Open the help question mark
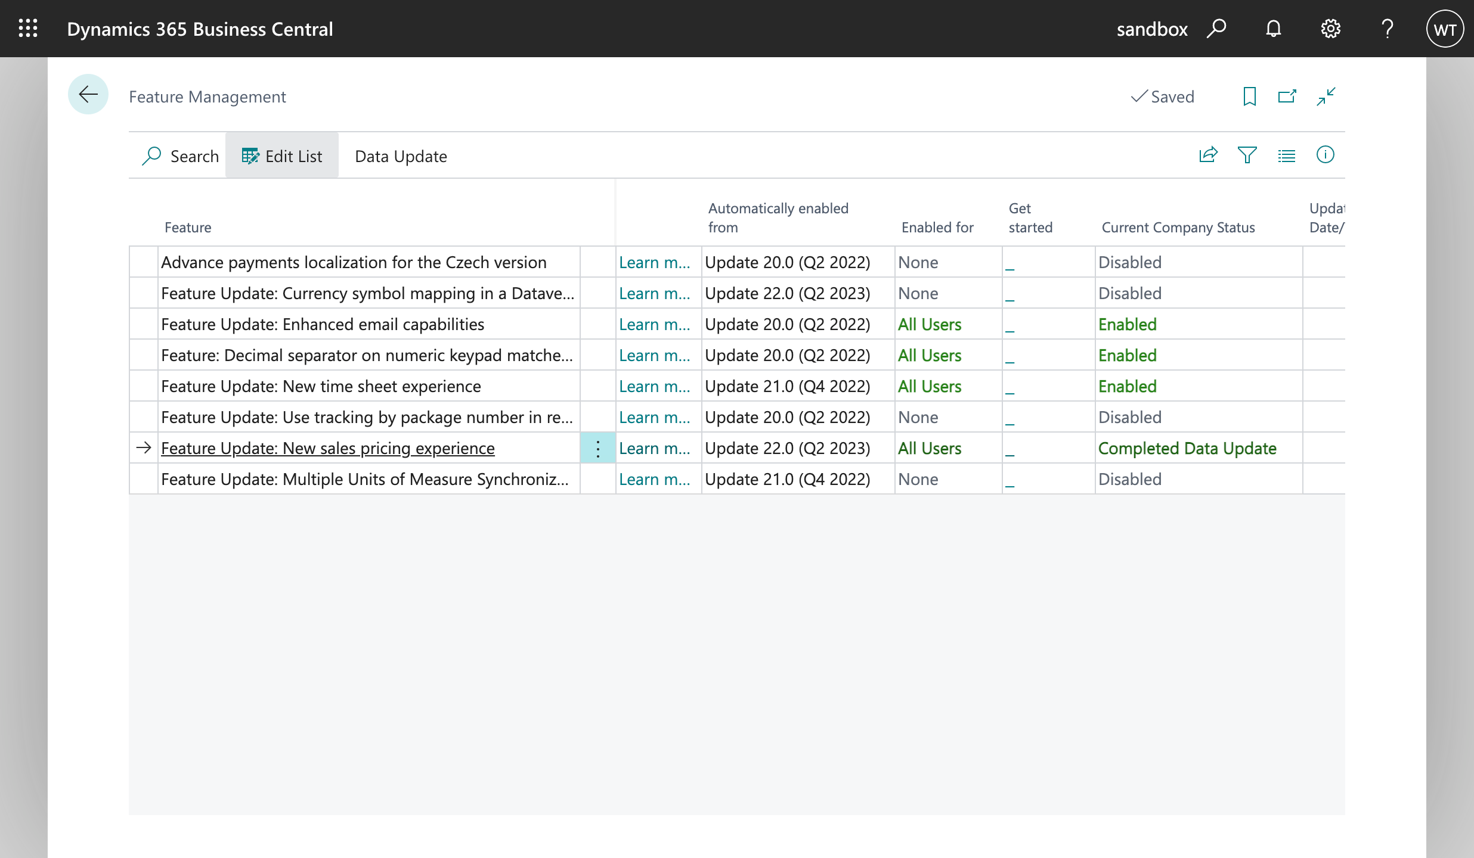This screenshot has width=1474, height=858. [1388, 29]
